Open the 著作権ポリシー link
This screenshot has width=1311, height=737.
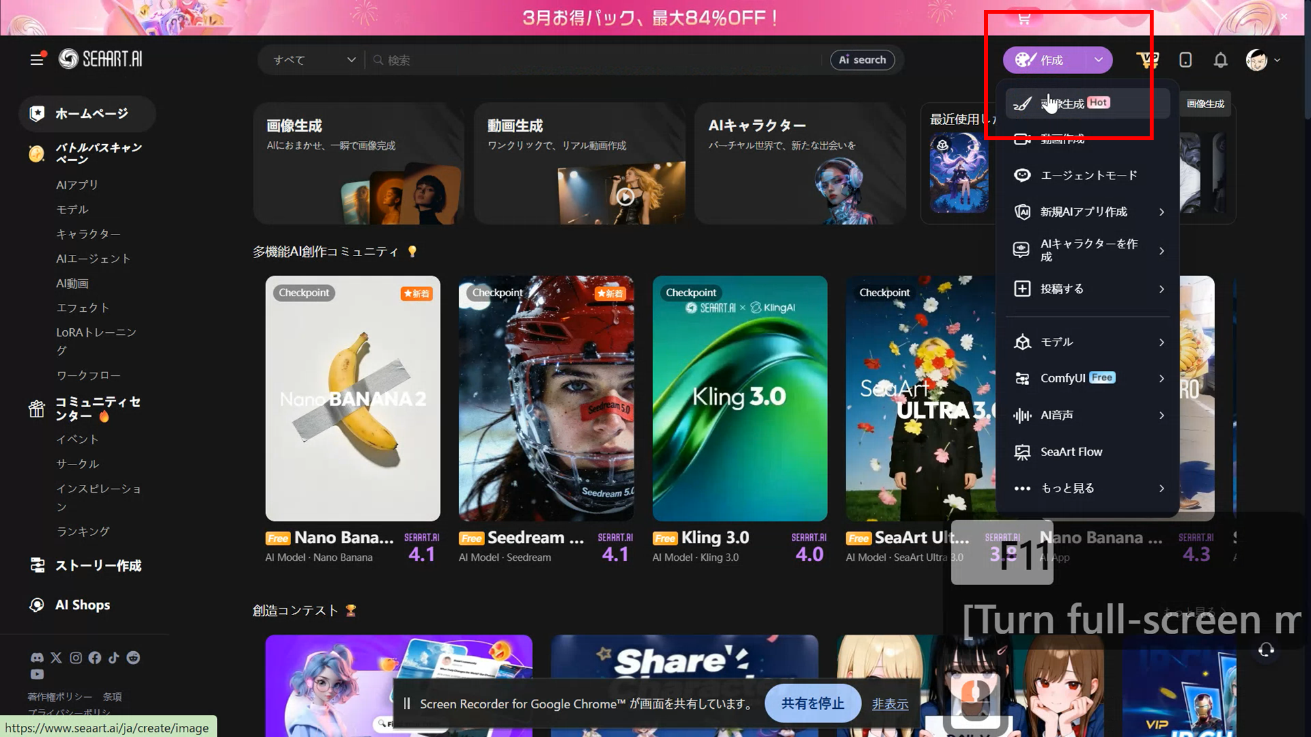[x=60, y=696]
